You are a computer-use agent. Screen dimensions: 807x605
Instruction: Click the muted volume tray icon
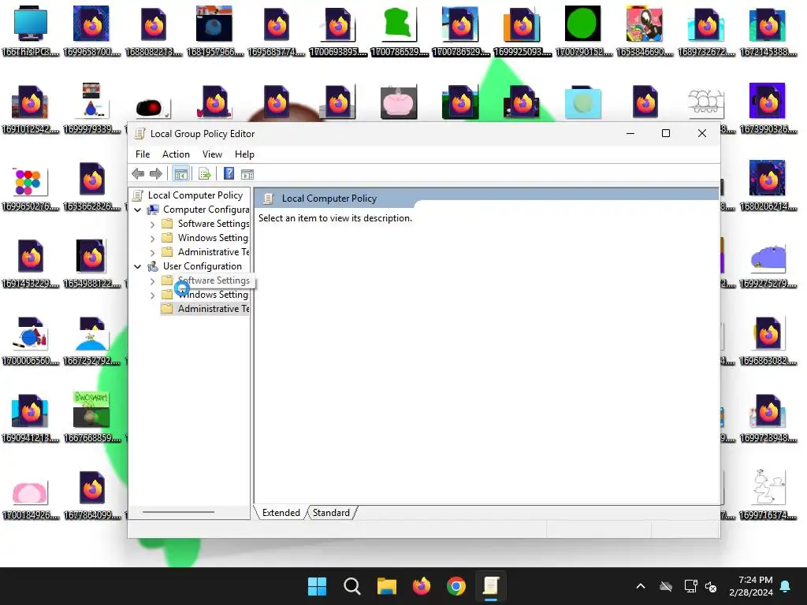[711, 586]
